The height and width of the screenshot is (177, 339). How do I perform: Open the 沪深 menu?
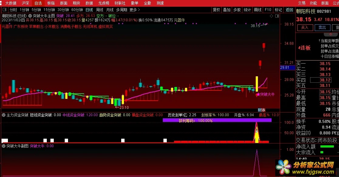coord(25,3)
